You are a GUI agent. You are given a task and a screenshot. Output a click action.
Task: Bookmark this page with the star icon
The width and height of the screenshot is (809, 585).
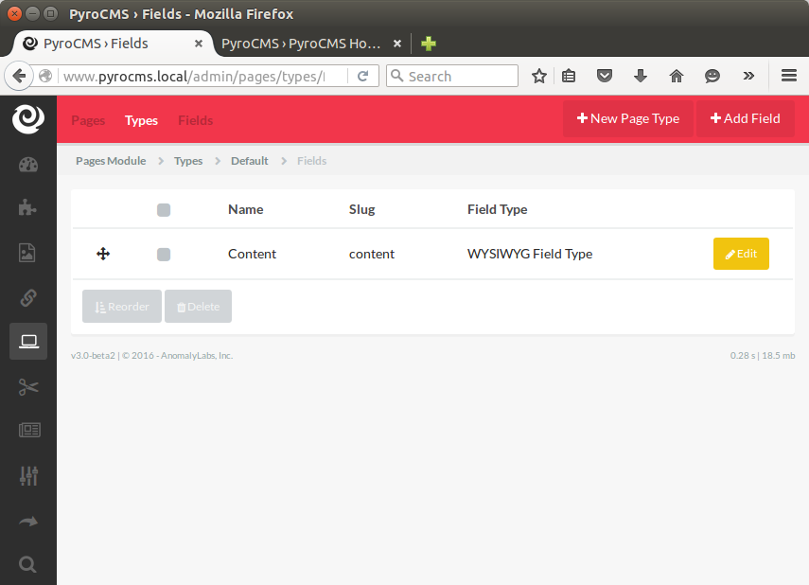539,77
